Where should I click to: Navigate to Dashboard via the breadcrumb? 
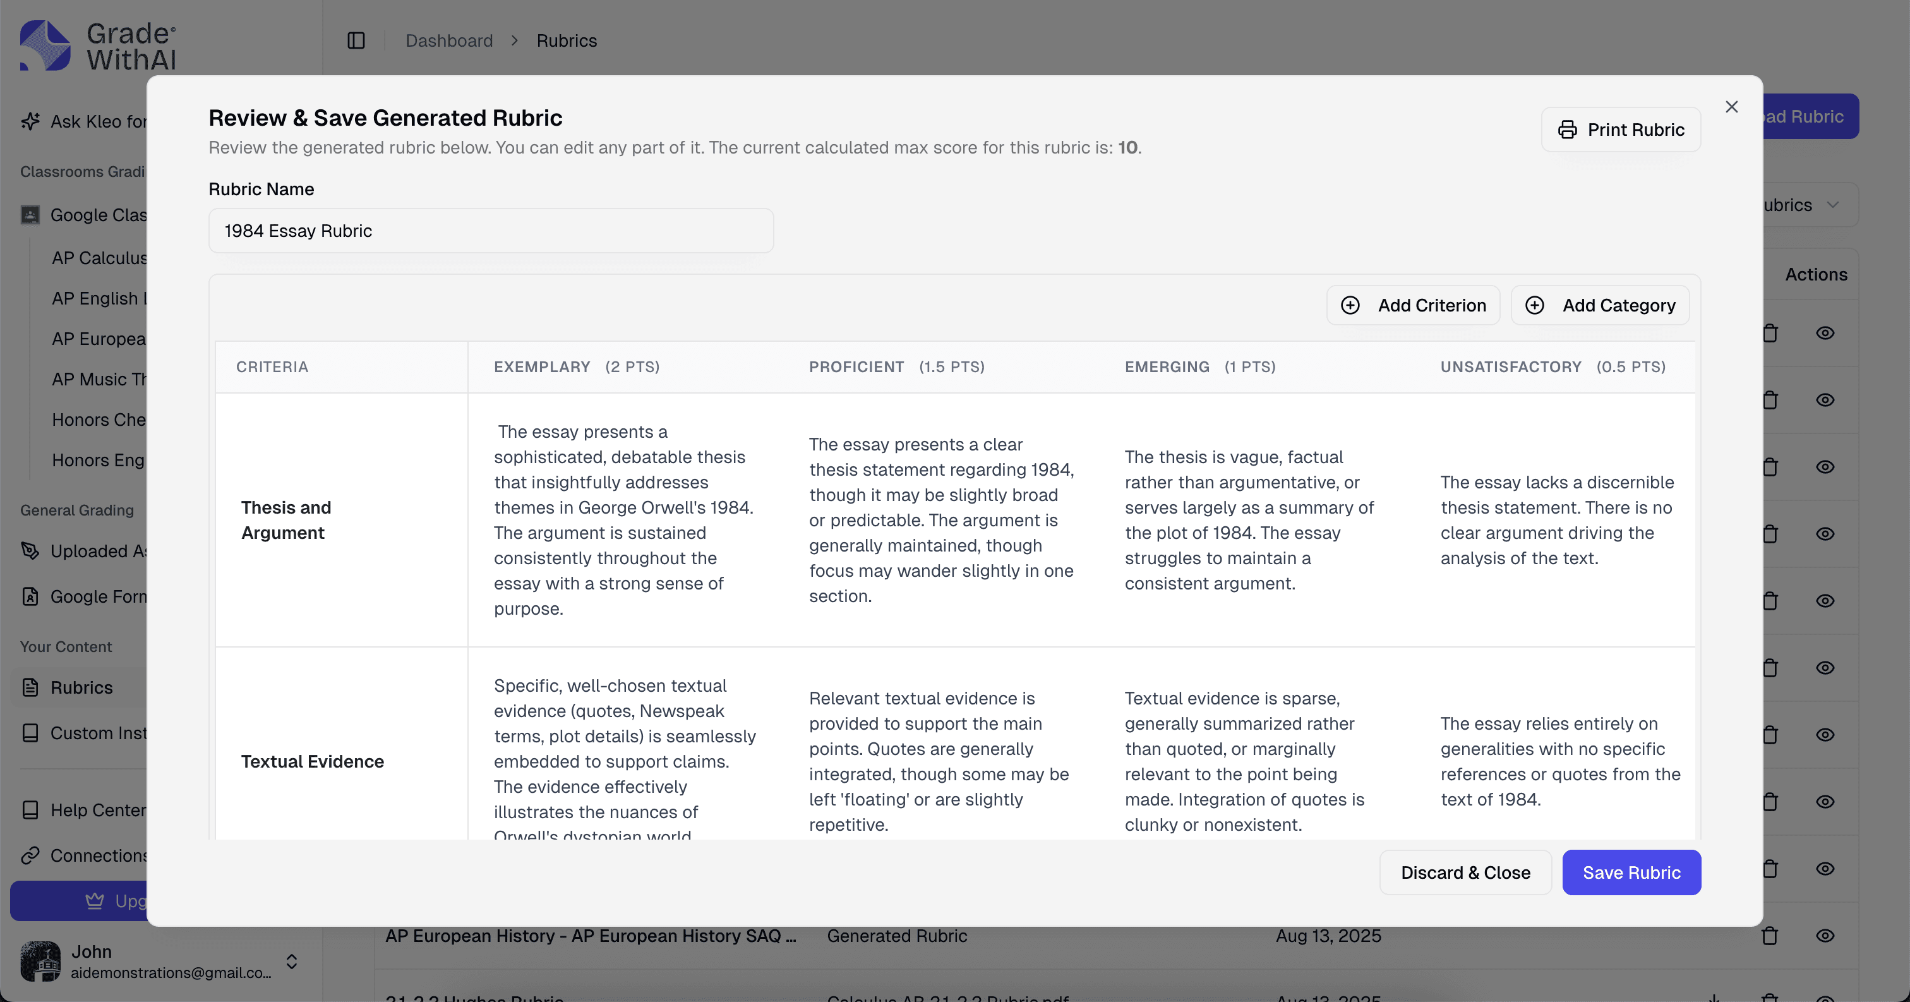[448, 41]
